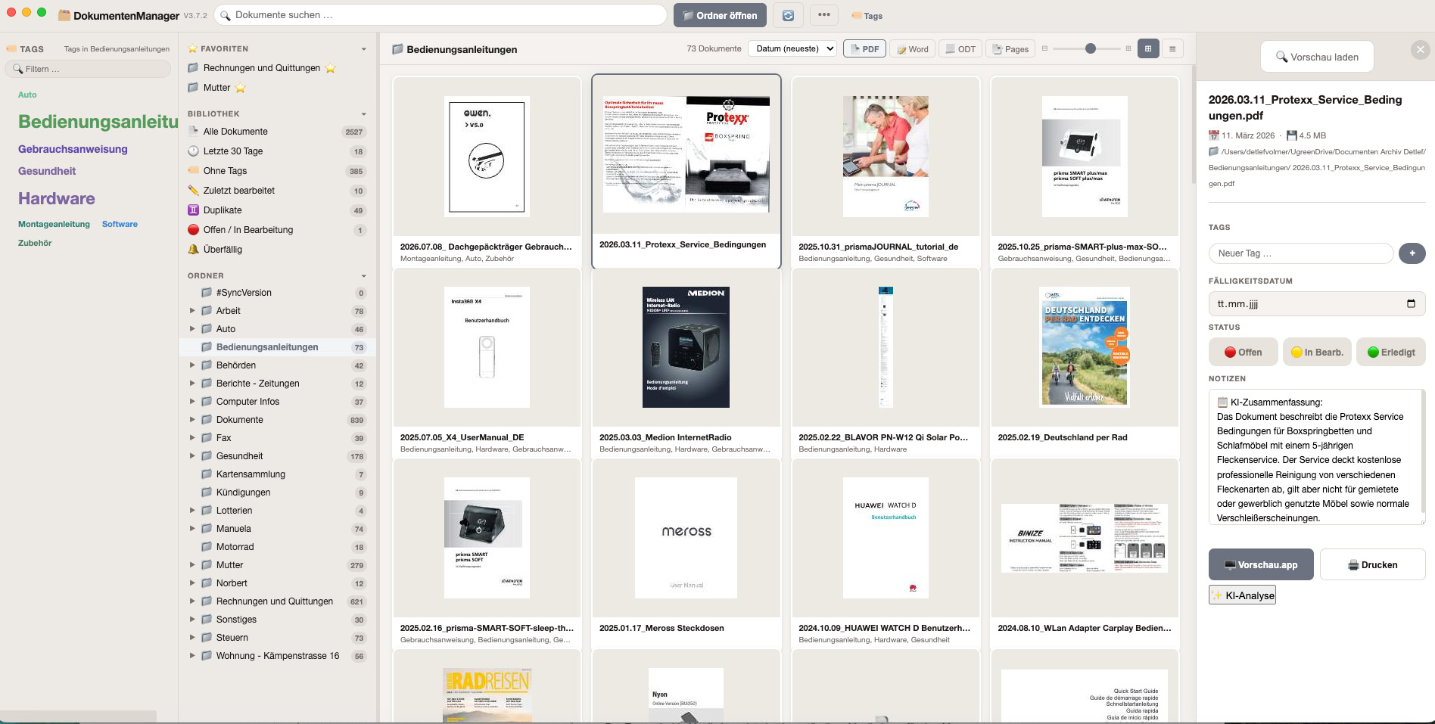Expand the Arbeit folder tree

[x=192, y=311]
